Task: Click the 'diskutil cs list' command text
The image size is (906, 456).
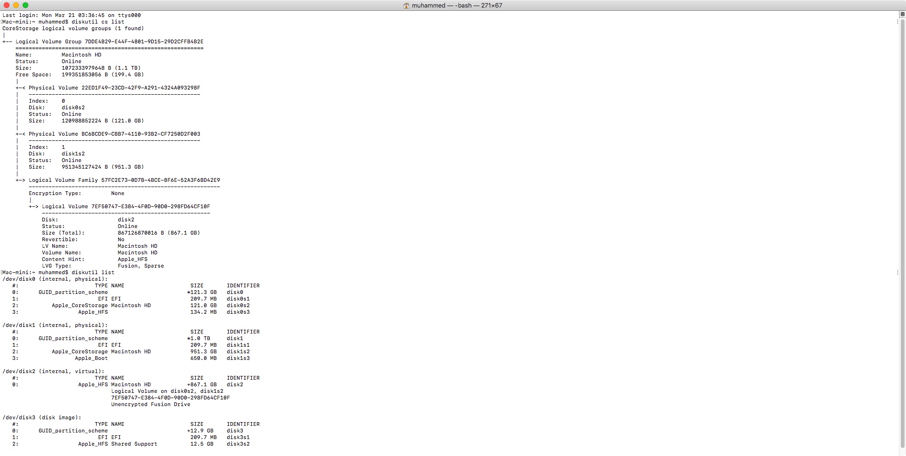Action: pyautogui.click(x=98, y=22)
